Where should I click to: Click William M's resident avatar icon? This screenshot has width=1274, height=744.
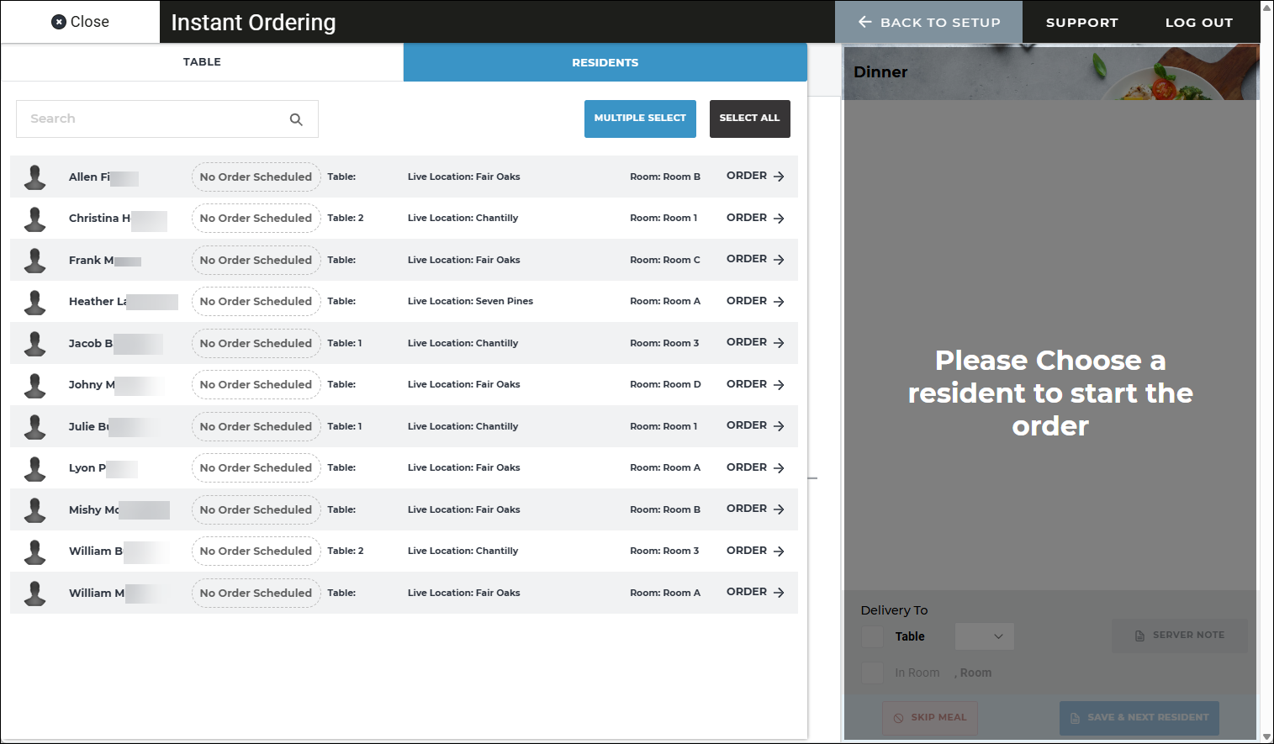pyautogui.click(x=35, y=593)
